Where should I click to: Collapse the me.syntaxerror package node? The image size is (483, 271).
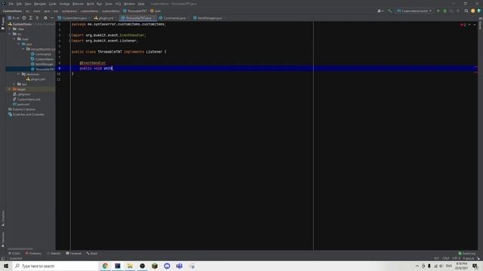point(23,49)
